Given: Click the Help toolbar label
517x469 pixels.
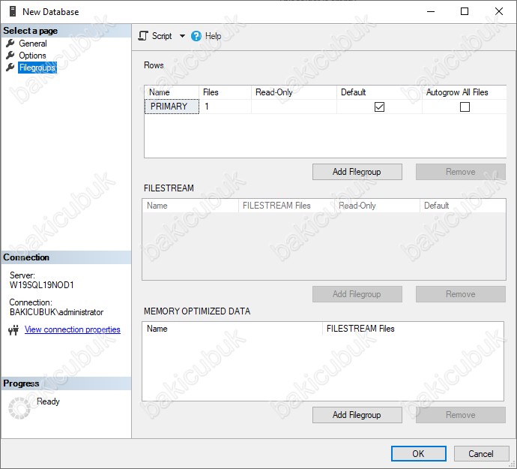Looking at the screenshot, I should (213, 36).
